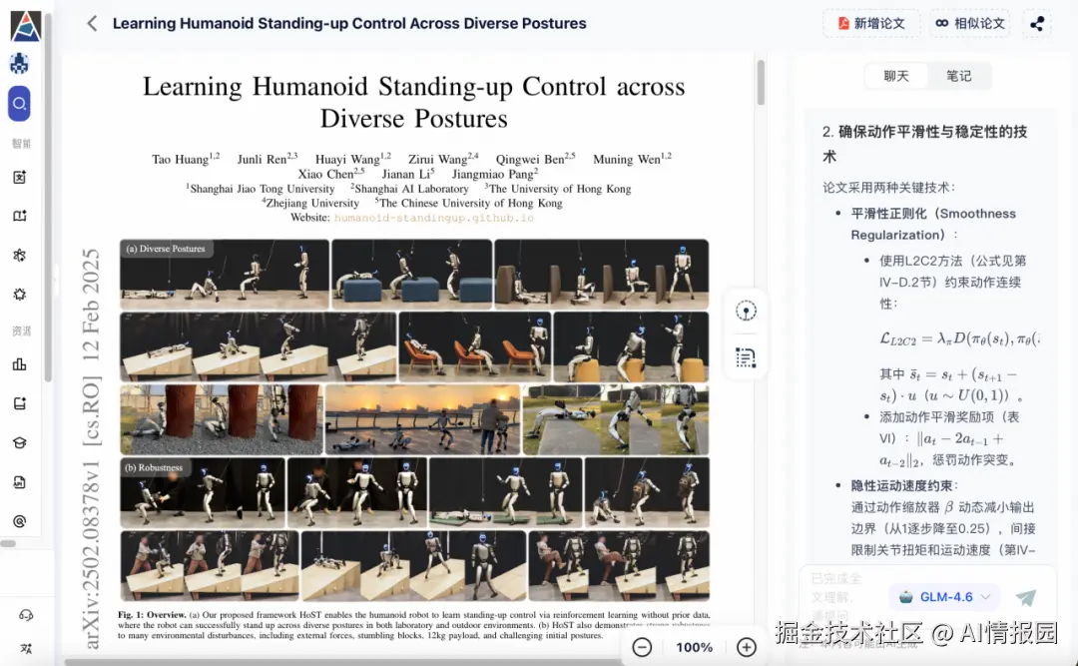This screenshot has width=1078, height=666.
Task: Select the highlighted search icon in the sidebar
Action: coord(19,104)
